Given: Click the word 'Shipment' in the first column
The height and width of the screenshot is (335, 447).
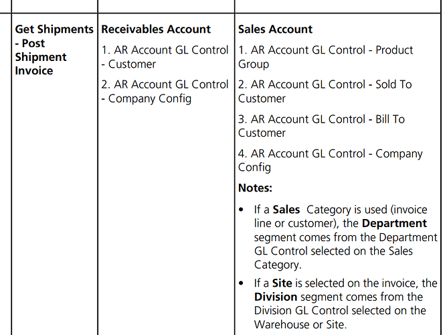Looking at the screenshot, I should pyautogui.click(x=41, y=57).
